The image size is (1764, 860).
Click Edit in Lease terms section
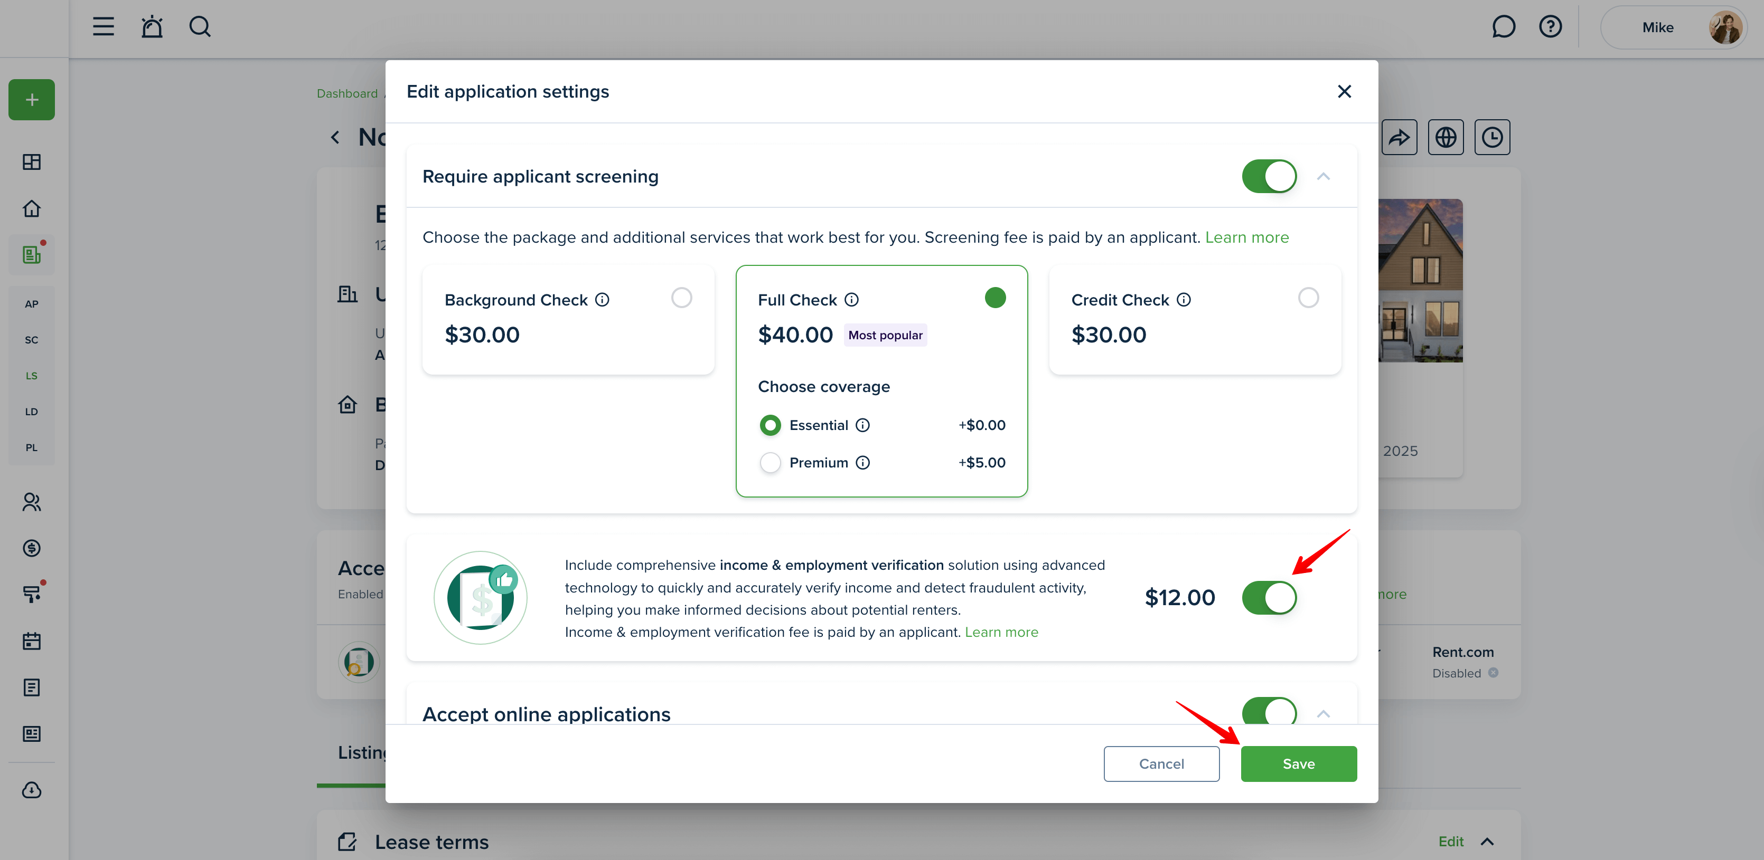(x=1450, y=842)
